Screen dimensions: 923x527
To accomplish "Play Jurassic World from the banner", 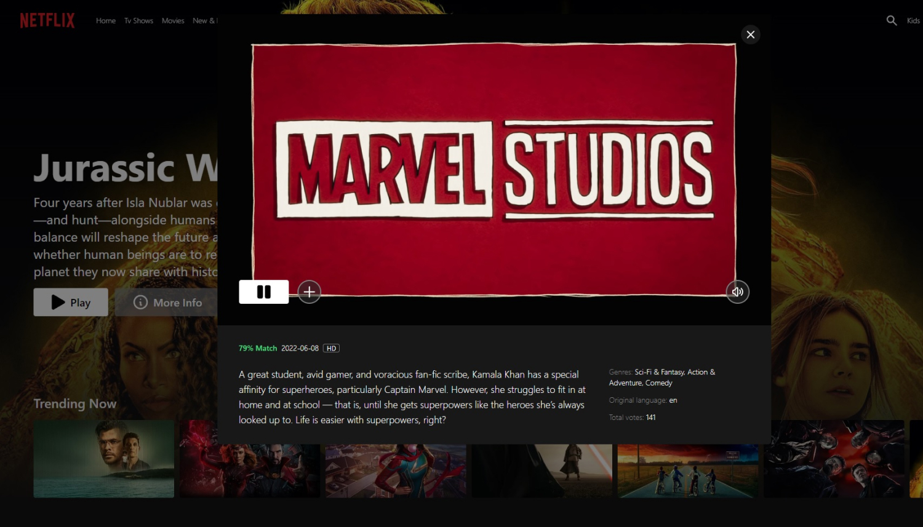I will (71, 302).
